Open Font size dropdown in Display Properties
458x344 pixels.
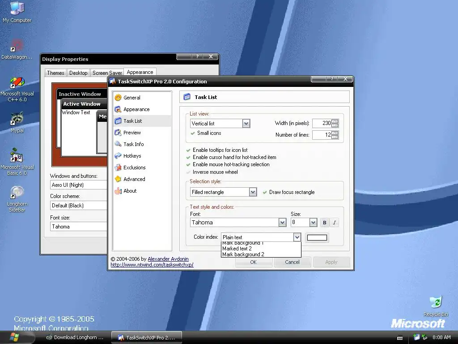pos(79,226)
